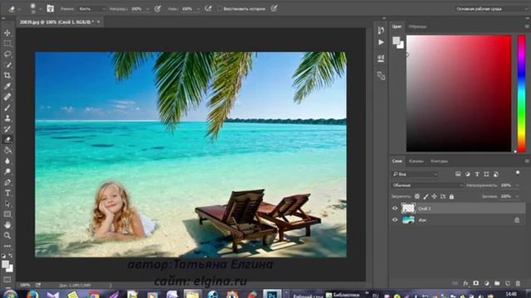
Task: Open eraser mode dropdown Кисть
Action: 91,9
